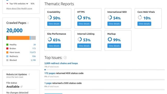Click the Markup score circle icon
This screenshot has width=167, height=94.
pyautogui.click(x=110, y=39)
